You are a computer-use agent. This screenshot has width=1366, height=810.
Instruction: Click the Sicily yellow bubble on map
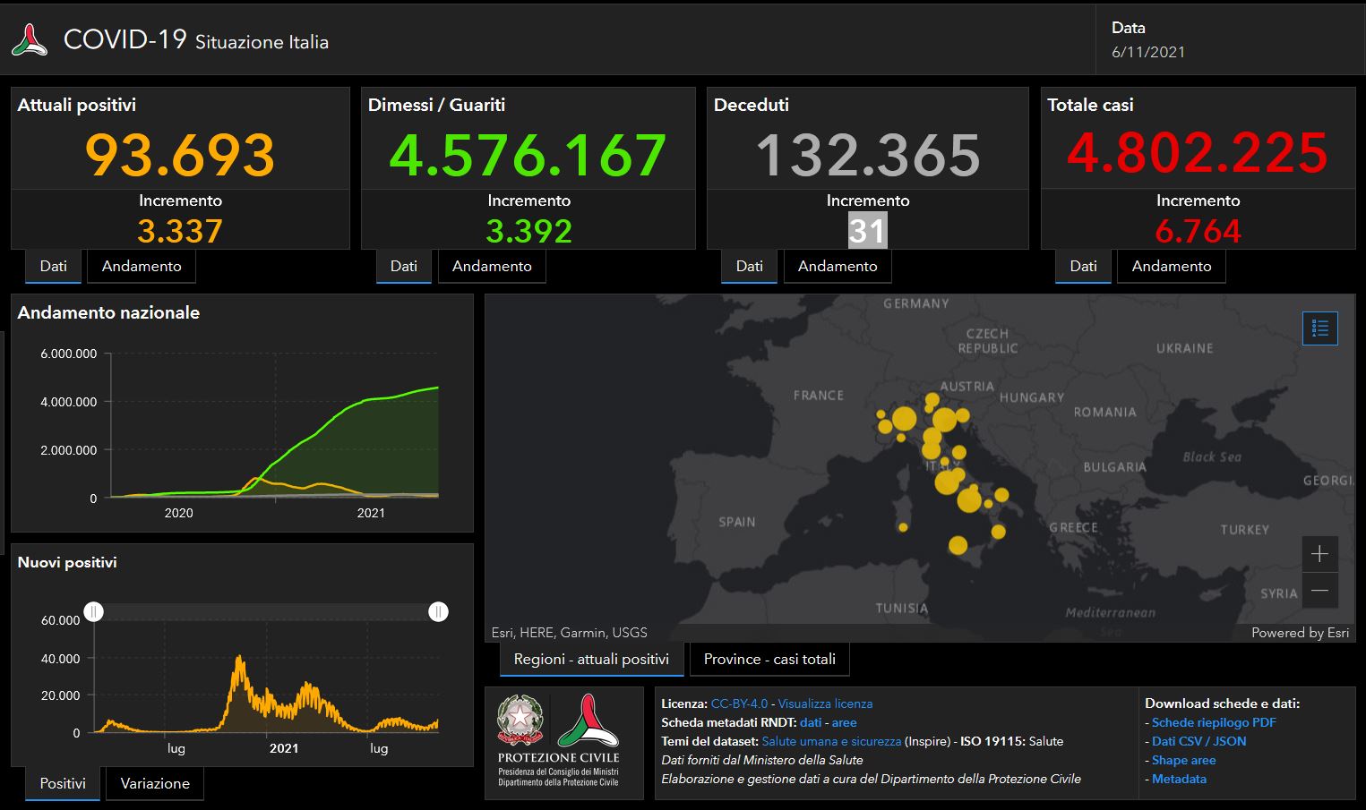click(x=958, y=545)
